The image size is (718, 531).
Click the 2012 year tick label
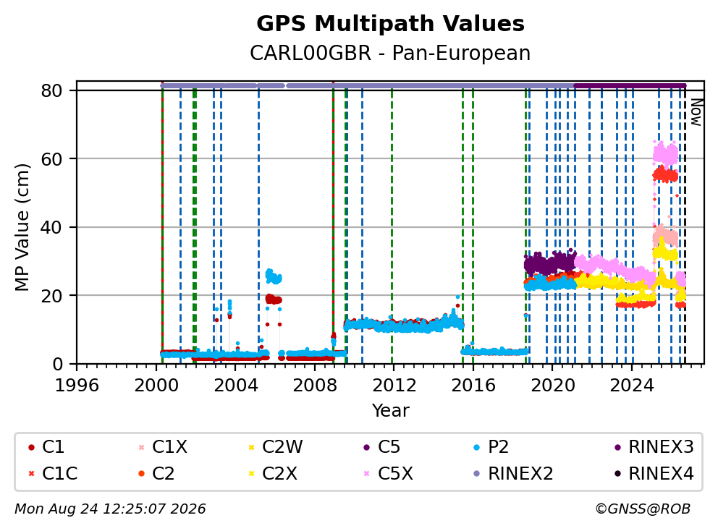coord(394,386)
